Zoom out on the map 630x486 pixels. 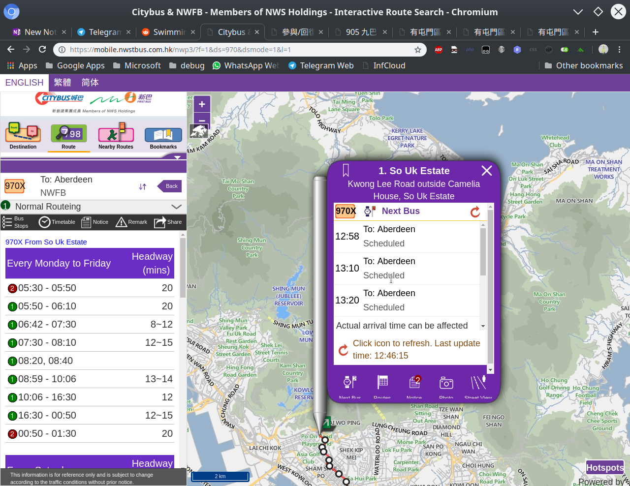pos(202,120)
